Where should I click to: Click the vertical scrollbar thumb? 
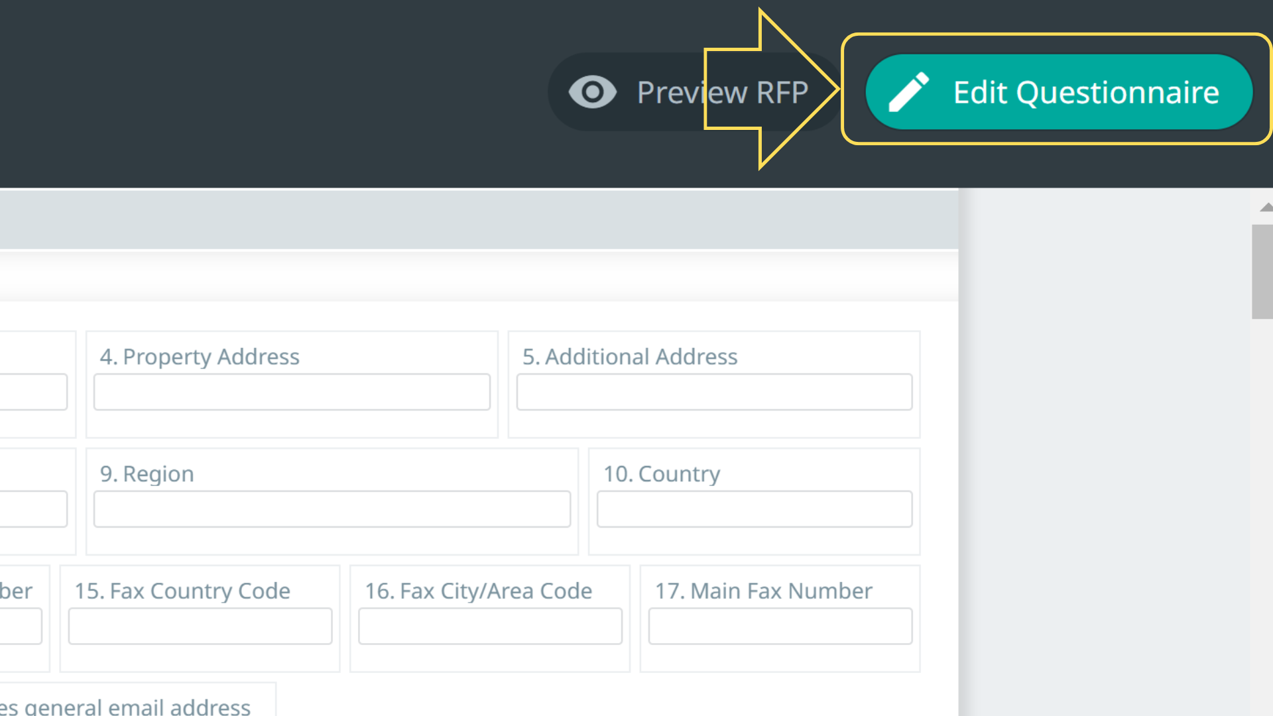(x=1262, y=272)
